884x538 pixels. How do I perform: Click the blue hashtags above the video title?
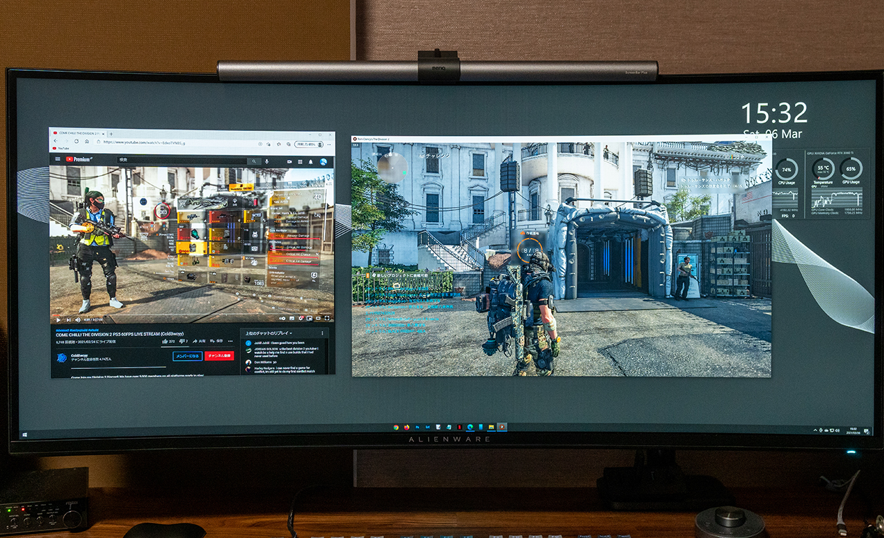[77, 330]
